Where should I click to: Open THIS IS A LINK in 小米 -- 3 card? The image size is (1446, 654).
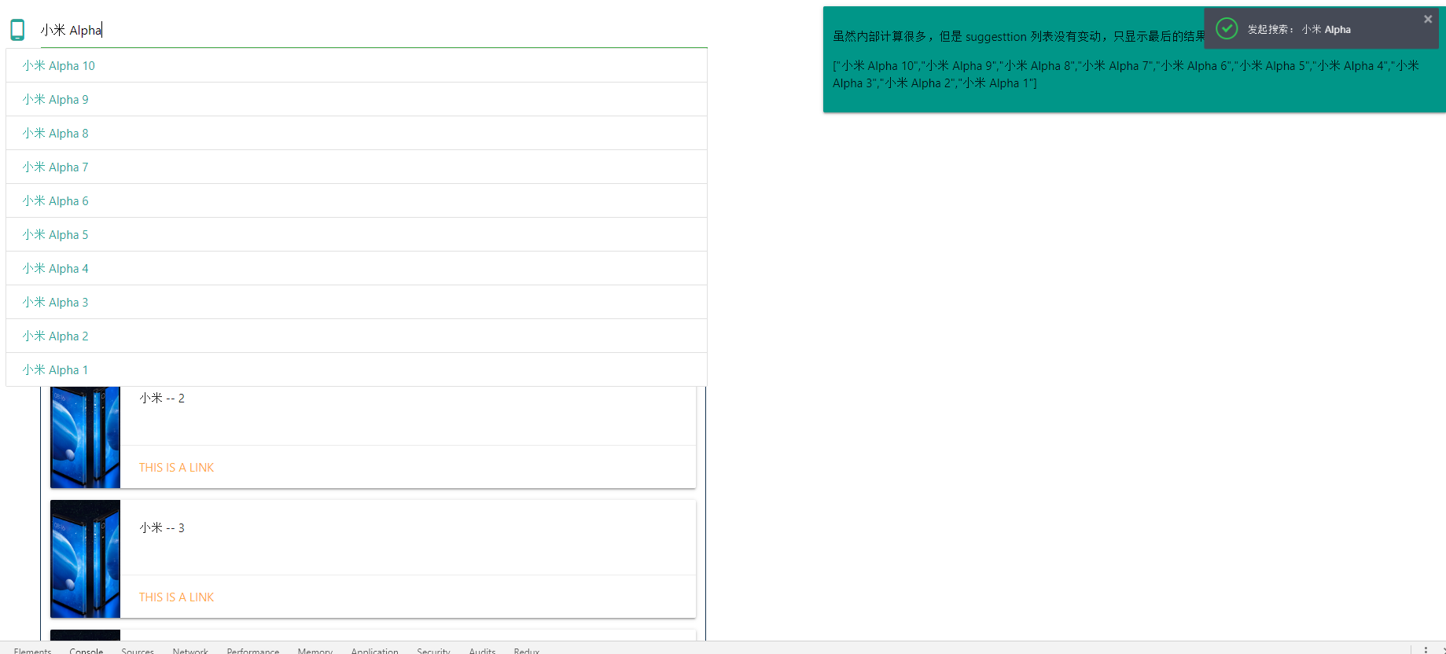point(176,597)
